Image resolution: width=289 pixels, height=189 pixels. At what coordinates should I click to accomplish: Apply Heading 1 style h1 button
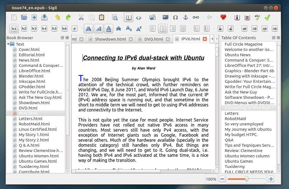click(14, 29)
